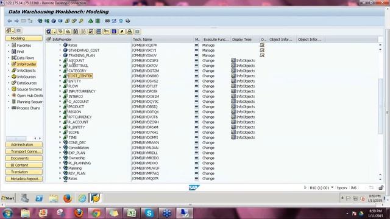
Task: Open the dropdown arrow beside the refresh icon
Action: click(x=54, y=32)
